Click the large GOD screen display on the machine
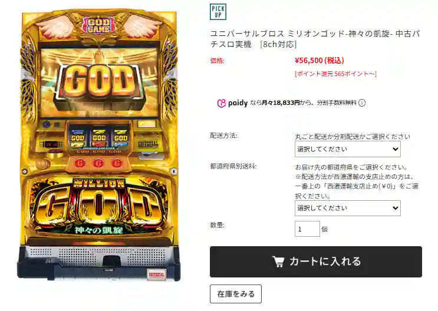The height and width of the screenshot is (311, 438). 99,82
